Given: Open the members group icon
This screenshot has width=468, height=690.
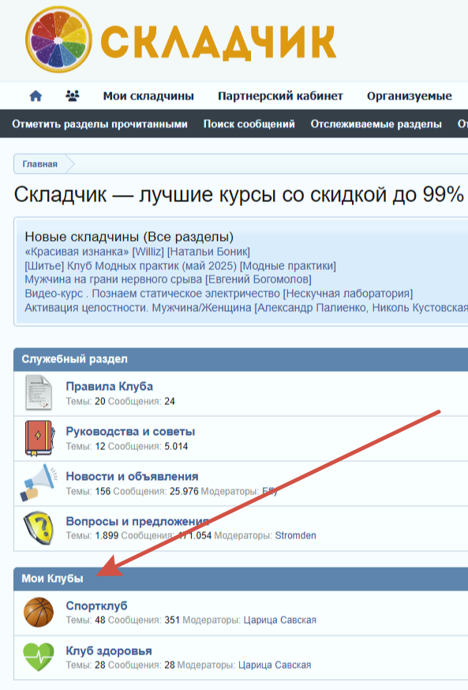Looking at the screenshot, I should (72, 96).
